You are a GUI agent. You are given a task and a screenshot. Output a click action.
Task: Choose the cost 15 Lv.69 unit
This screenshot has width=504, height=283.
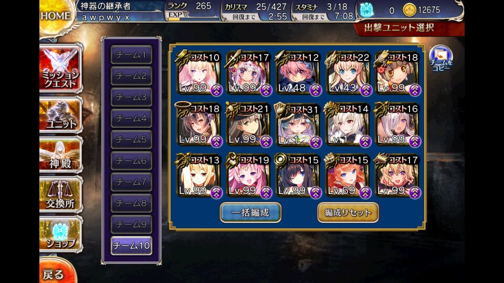click(348, 176)
